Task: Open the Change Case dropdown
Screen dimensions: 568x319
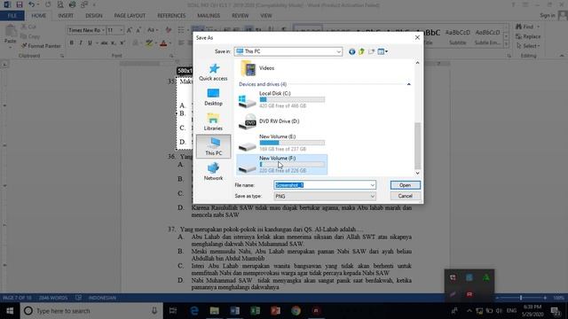Action: click(x=152, y=30)
